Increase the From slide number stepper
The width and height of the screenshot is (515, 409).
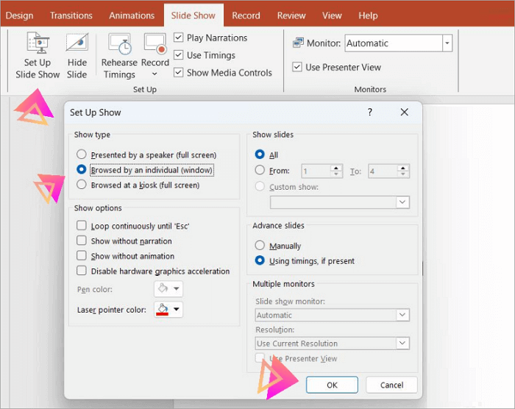tap(336, 168)
